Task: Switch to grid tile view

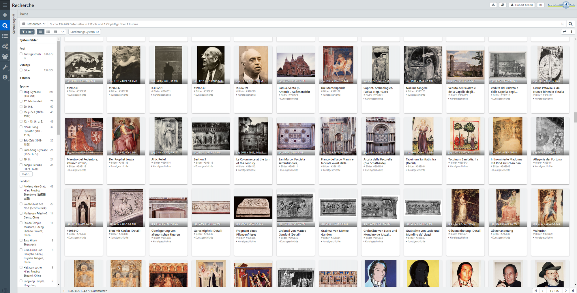Action: 40,32
